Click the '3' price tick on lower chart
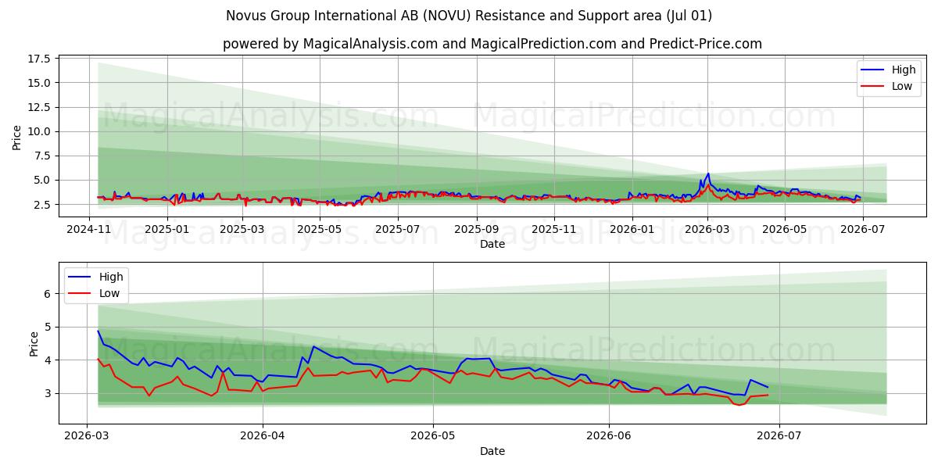The height and width of the screenshot is (469, 938). 49,394
